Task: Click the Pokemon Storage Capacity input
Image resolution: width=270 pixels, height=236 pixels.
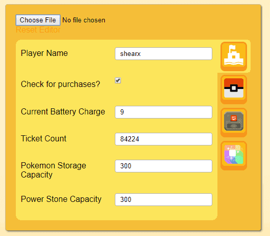Action: point(163,166)
